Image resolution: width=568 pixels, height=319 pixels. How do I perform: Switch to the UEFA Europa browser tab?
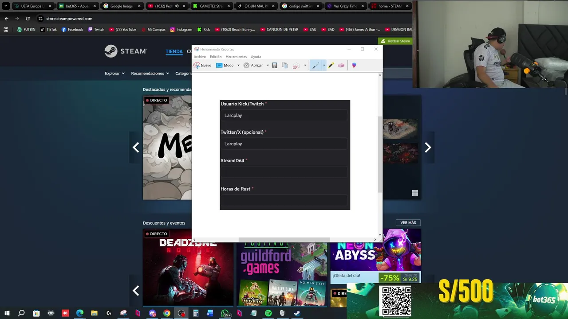(33, 6)
